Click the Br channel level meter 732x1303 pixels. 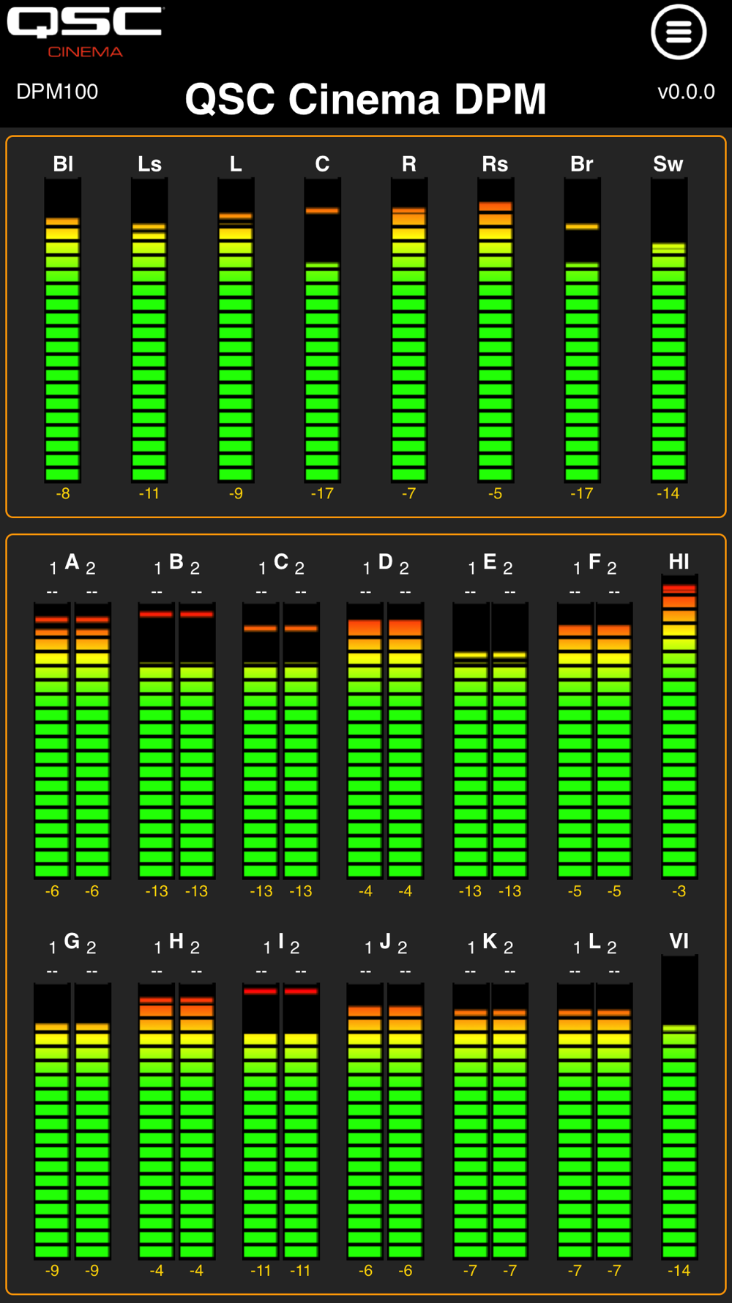[x=582, y=330]
